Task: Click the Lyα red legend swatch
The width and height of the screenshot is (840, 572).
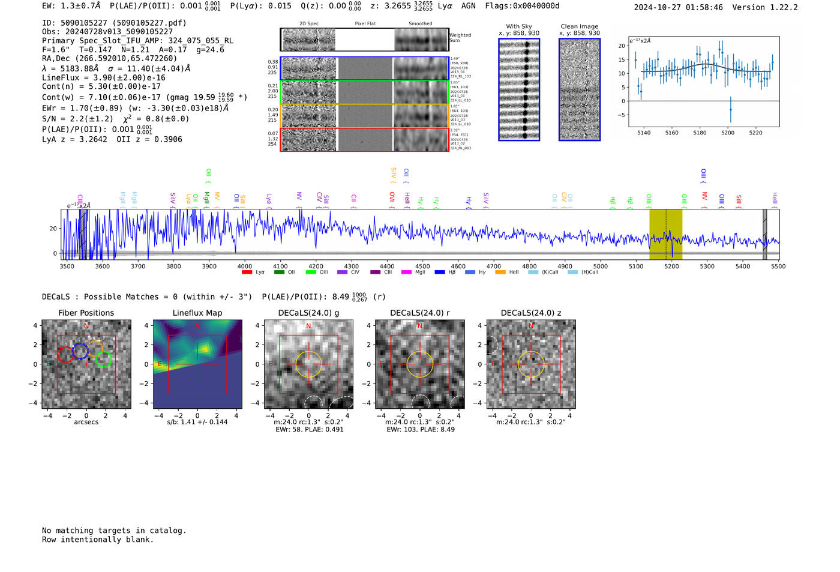Action: (247, 272)
